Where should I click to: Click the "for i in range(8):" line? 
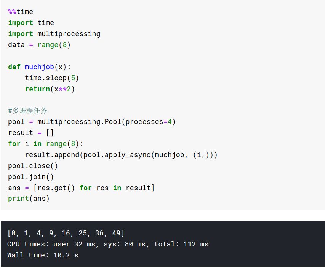45,144
